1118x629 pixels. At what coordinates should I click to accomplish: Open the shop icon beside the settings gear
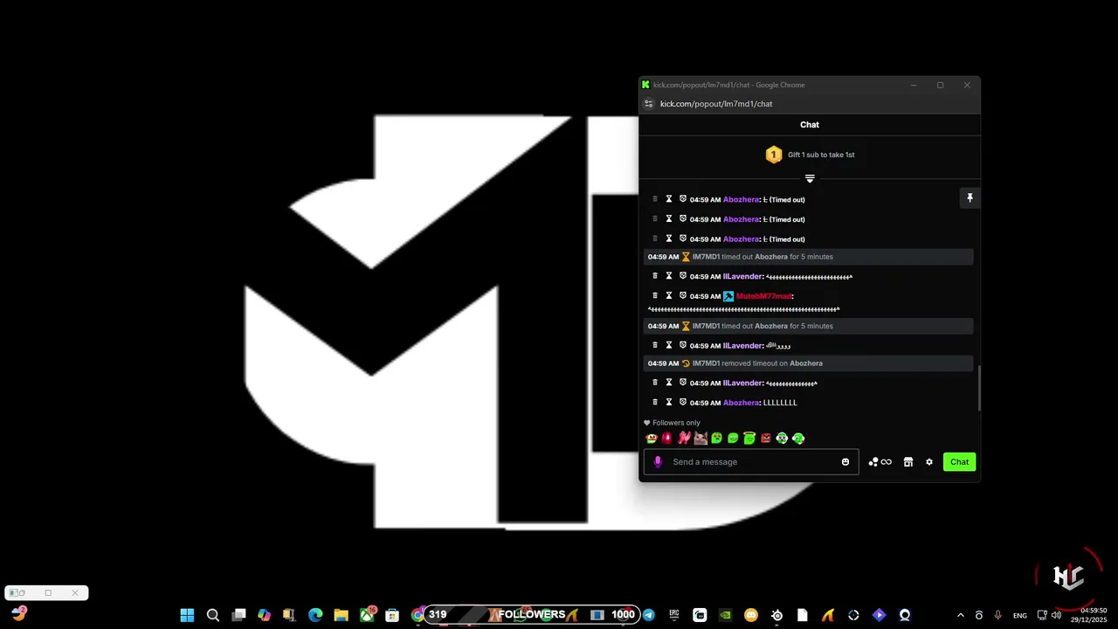click(x=908, y=462)
